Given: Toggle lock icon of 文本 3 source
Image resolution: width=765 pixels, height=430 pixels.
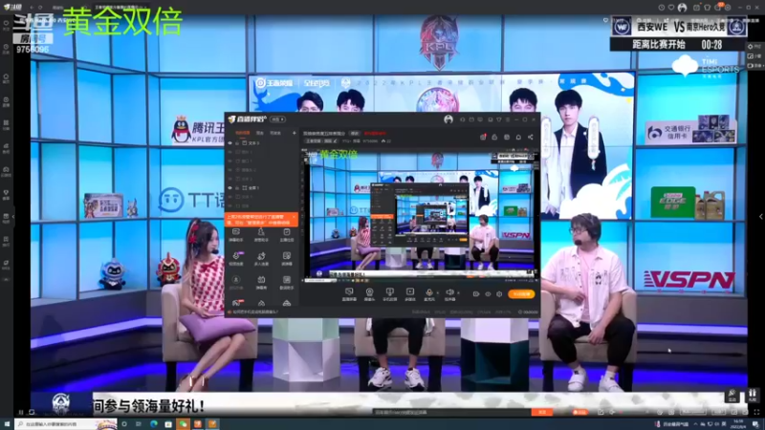Looking at the screenshot, I should click(237, 143).
